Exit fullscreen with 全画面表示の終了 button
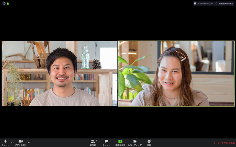 coord(224,4)
